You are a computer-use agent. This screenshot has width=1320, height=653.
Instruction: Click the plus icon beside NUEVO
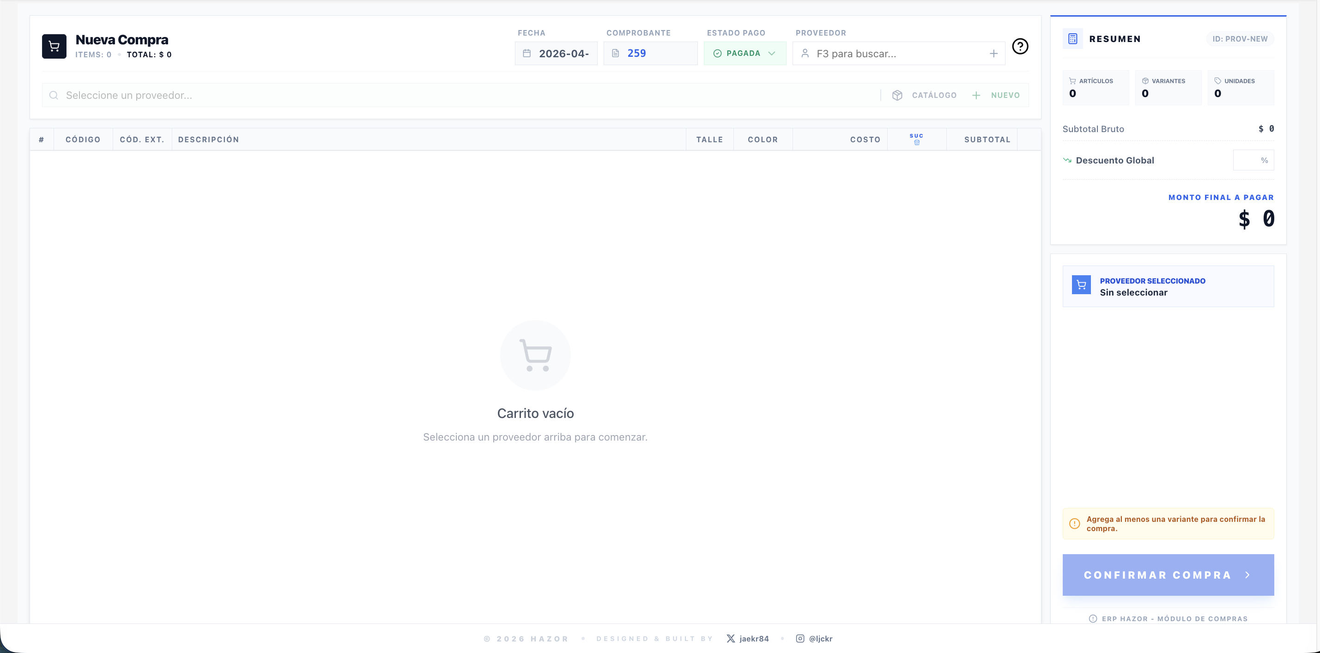976,95
